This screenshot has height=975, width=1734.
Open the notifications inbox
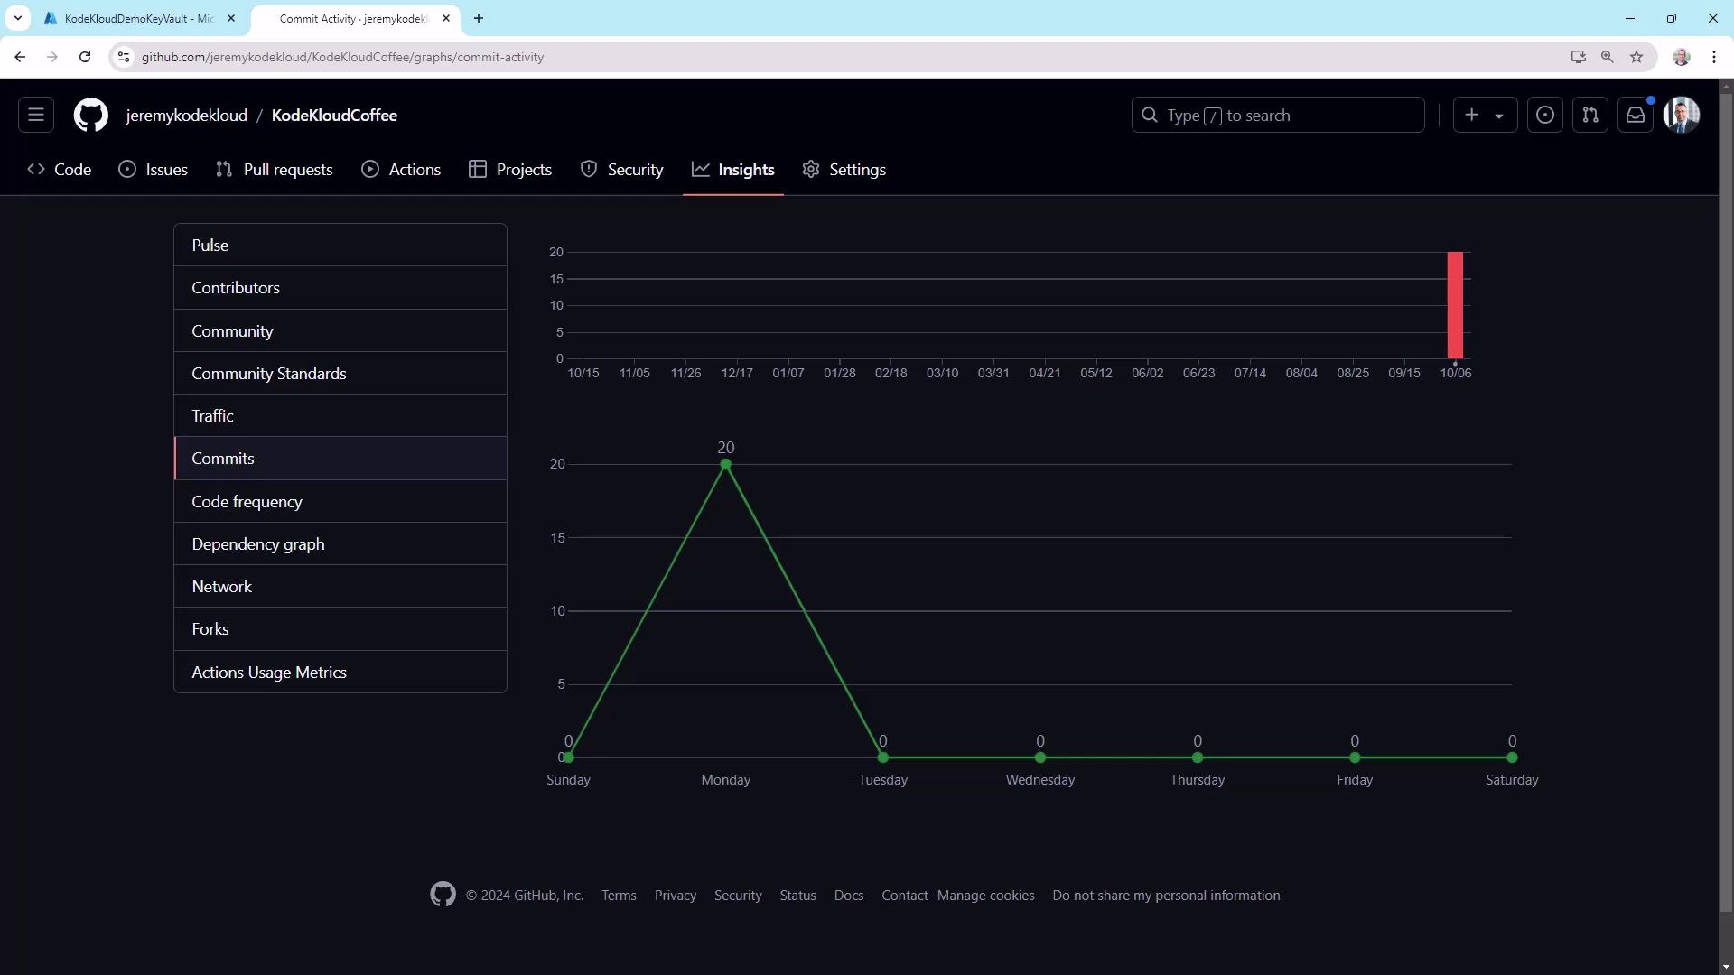pos(1635,115)
